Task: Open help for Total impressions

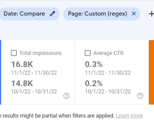Action: coord(67,96)
